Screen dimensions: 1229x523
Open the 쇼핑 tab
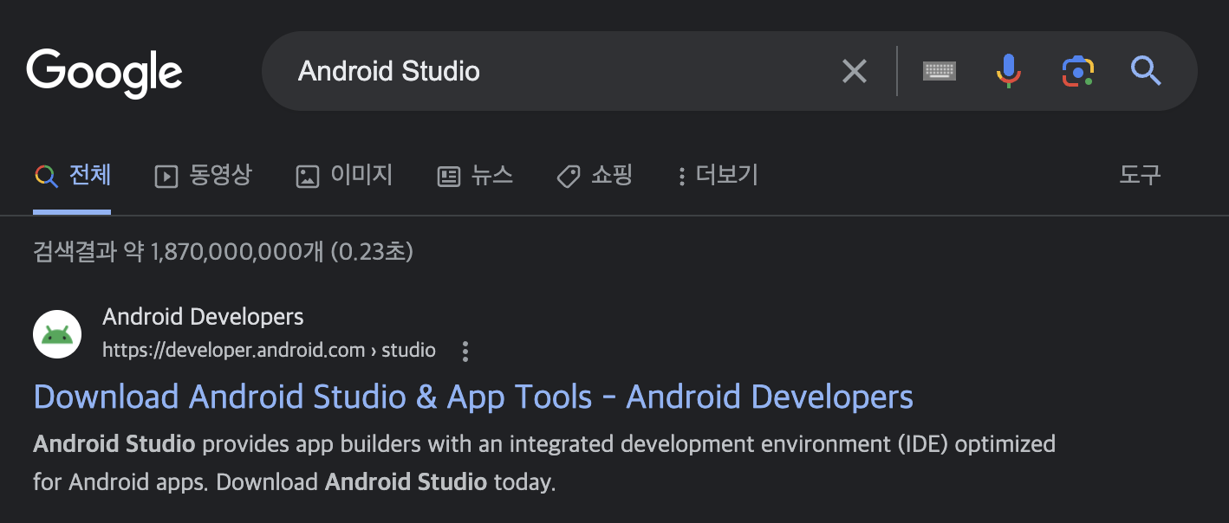point(595,176)
